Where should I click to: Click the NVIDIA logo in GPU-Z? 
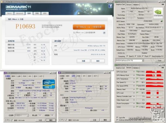point(158,13)
